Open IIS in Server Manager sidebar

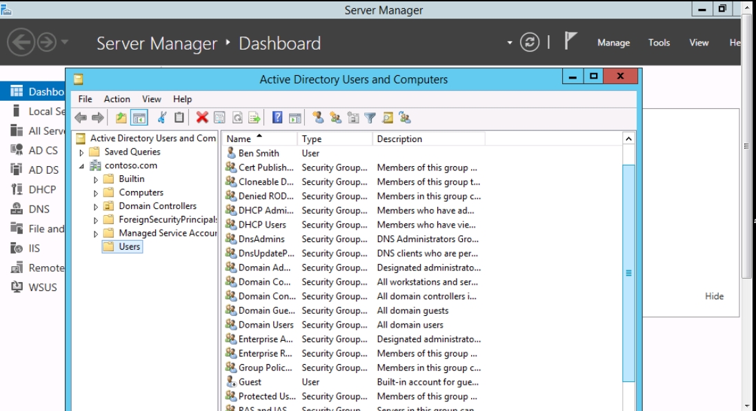click(33, 248)
